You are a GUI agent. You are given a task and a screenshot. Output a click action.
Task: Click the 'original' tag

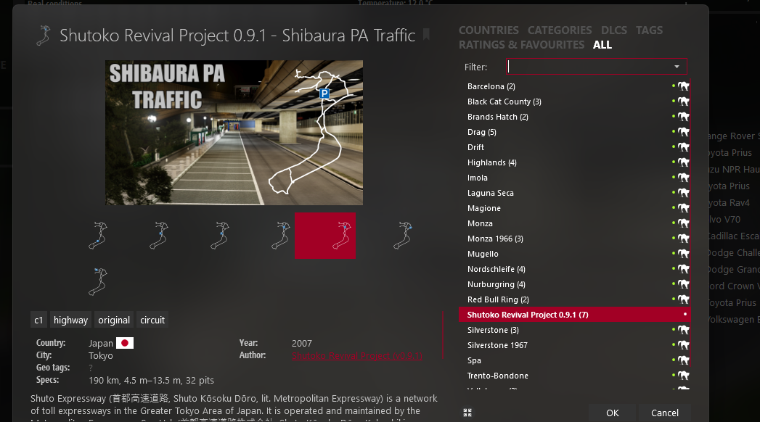114,320
